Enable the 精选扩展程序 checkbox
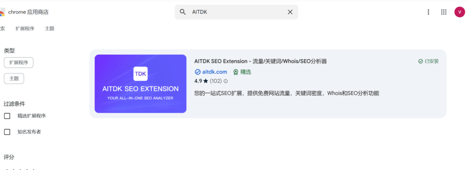 coord(7,116)
